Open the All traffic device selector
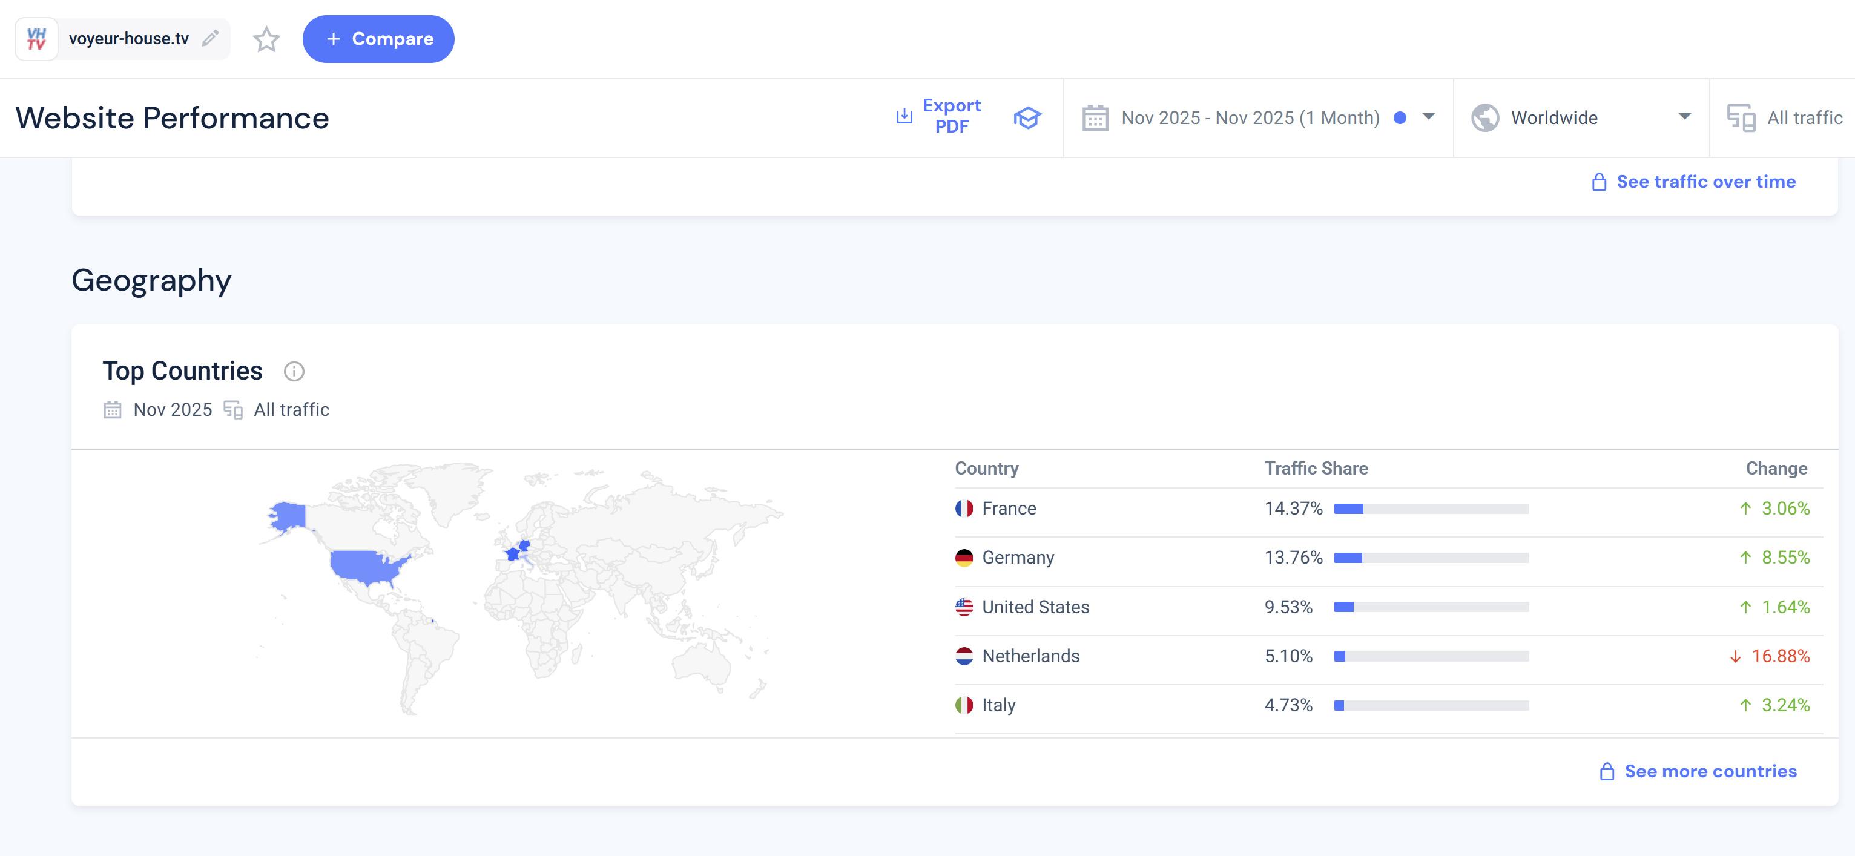The height and width of the screenshot is (856, 1855). click(x=1804, y=118)
